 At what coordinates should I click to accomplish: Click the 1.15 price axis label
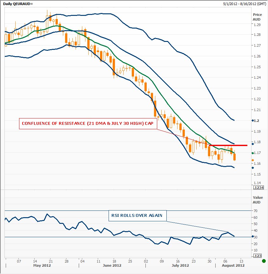pos(257,174)
